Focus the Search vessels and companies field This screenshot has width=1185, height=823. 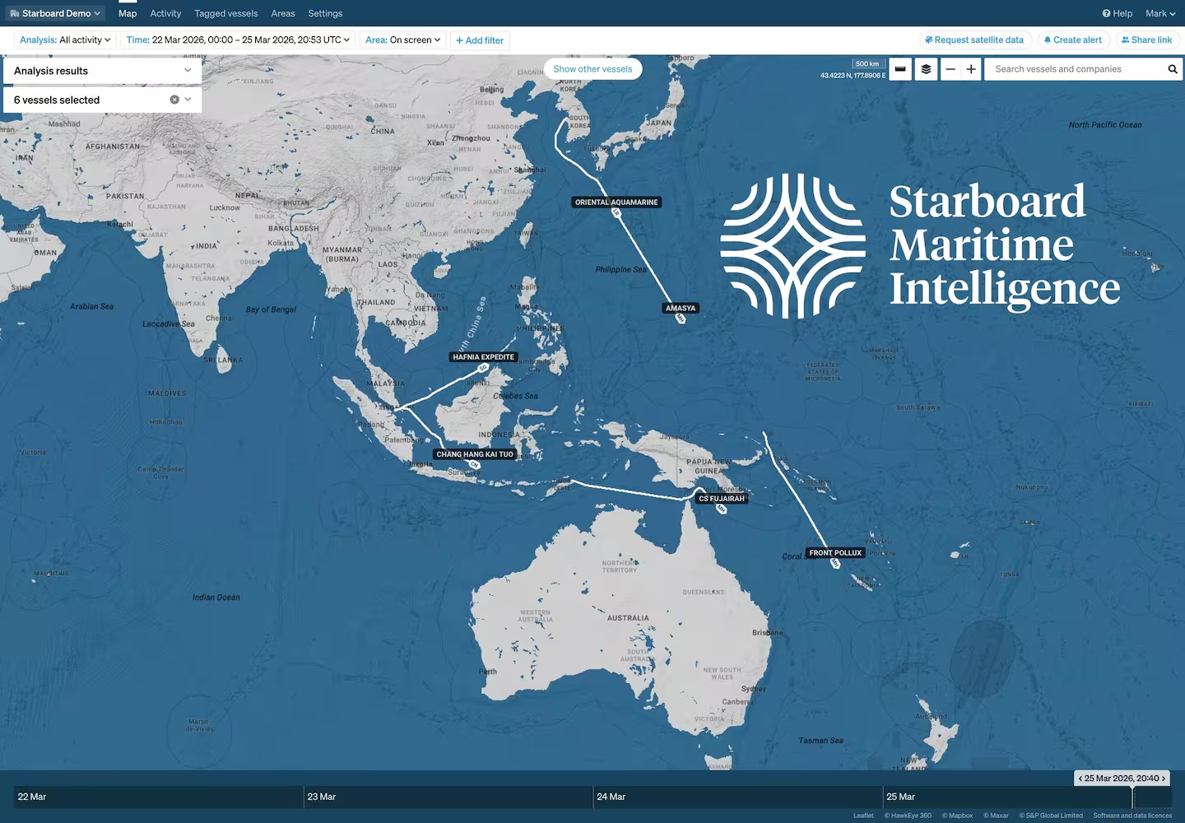1074,69
